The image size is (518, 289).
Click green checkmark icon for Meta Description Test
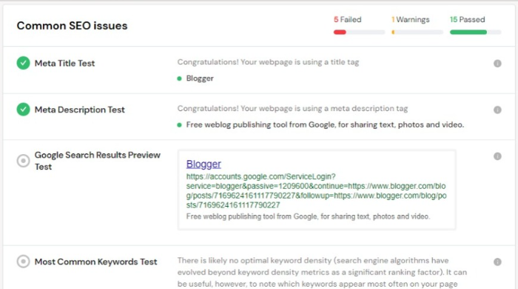point(23,110)
